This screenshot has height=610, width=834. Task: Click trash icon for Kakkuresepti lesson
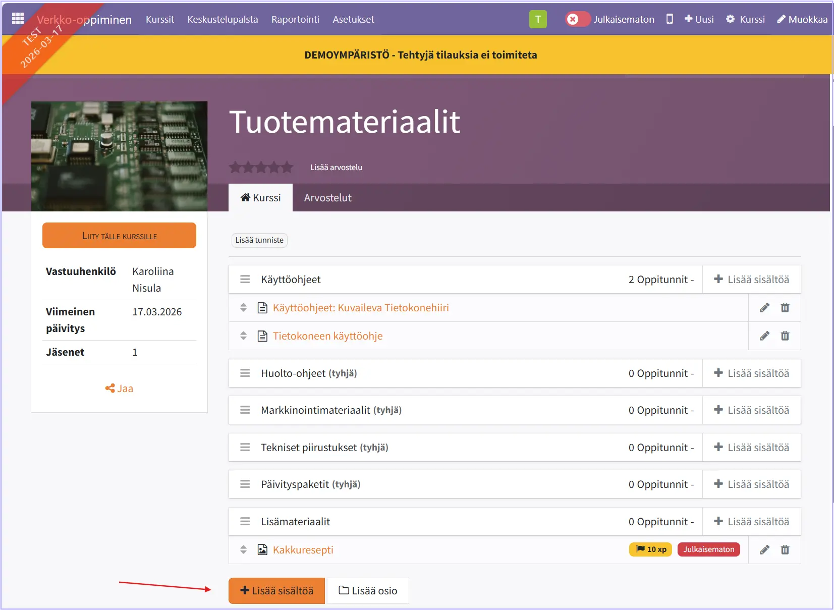pos(785,549)
